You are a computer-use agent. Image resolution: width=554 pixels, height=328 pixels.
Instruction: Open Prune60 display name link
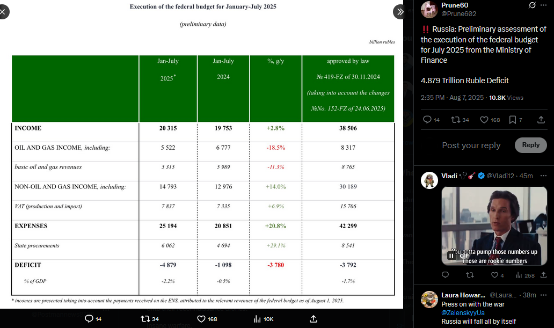point(455,5)
